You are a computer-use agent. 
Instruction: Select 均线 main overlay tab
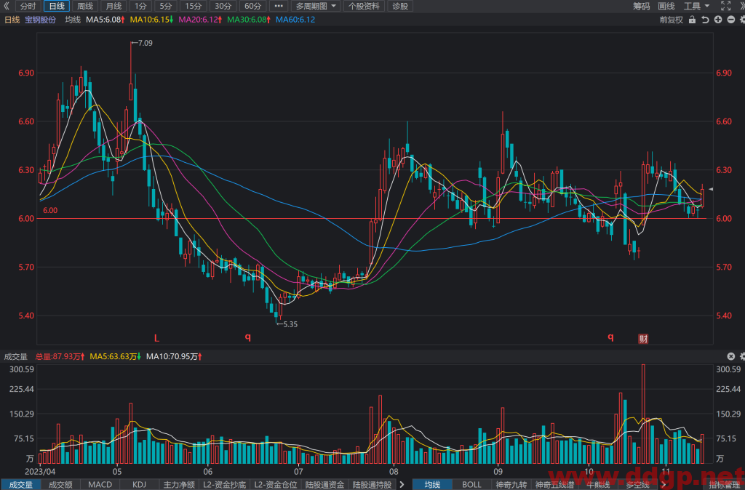(432, 485)
